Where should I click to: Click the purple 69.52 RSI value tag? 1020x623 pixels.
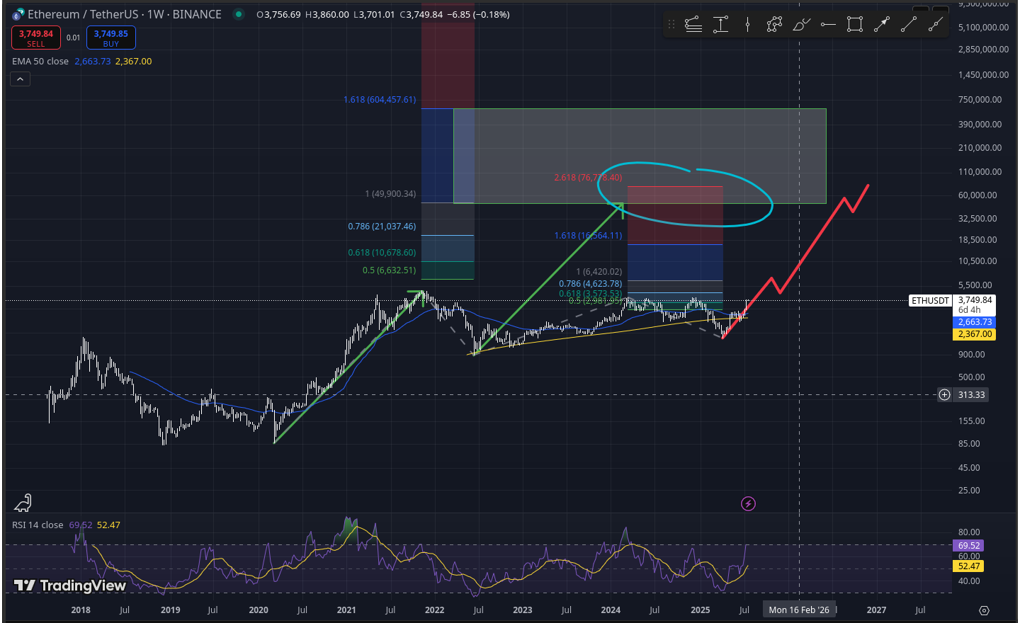click(969, 546)
